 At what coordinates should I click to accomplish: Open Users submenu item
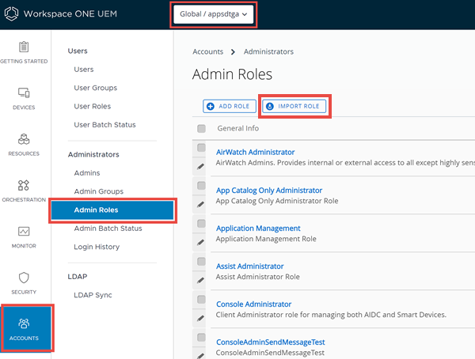tap(84, 70)
